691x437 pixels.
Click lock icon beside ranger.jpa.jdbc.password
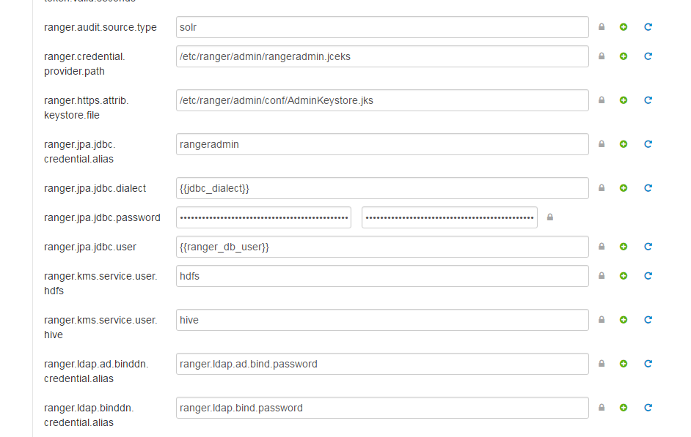click(x=550, y=217)
